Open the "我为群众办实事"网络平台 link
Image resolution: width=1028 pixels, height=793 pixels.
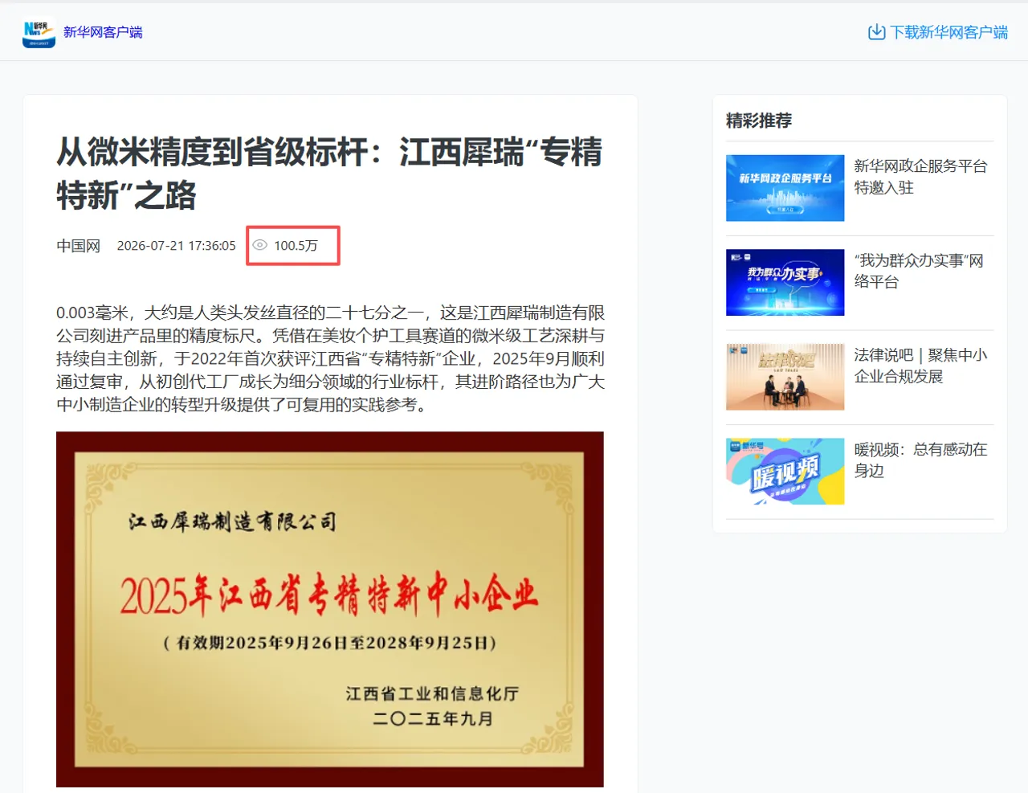(919, 271)
